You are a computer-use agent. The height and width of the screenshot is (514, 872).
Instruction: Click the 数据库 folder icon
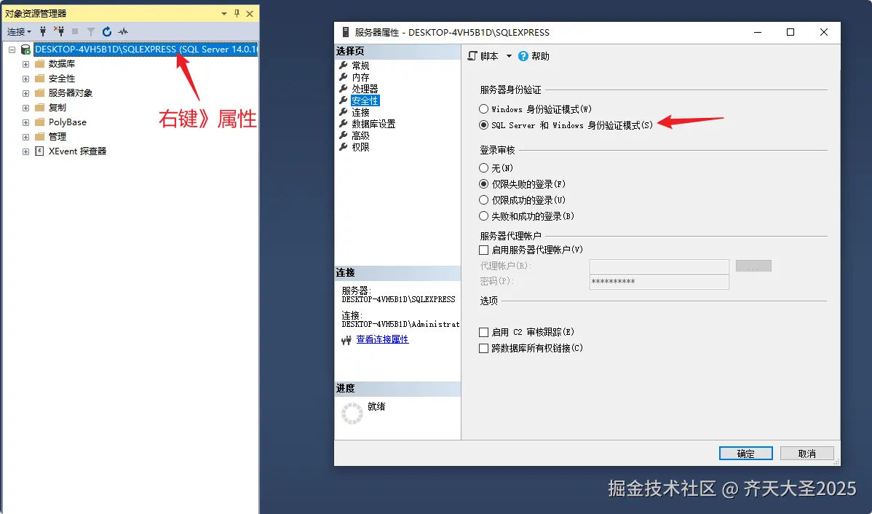[x=39, y=64]
